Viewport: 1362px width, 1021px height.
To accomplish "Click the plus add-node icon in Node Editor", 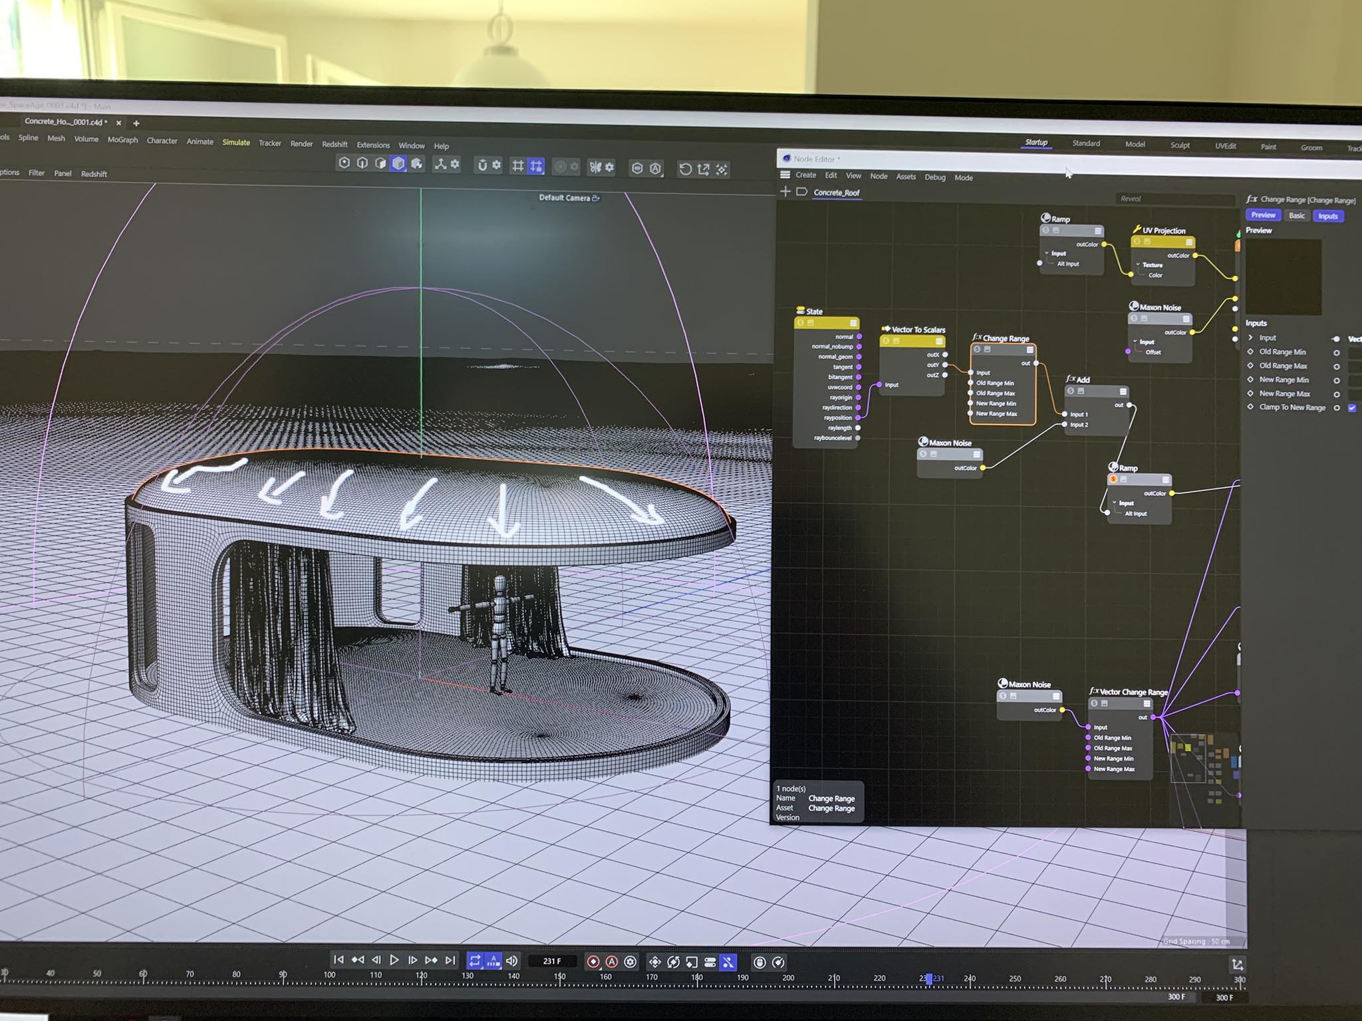I will tap(785, 191).
